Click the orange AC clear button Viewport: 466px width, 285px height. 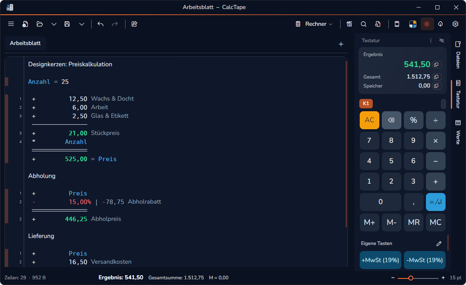(x=370, y=120)
